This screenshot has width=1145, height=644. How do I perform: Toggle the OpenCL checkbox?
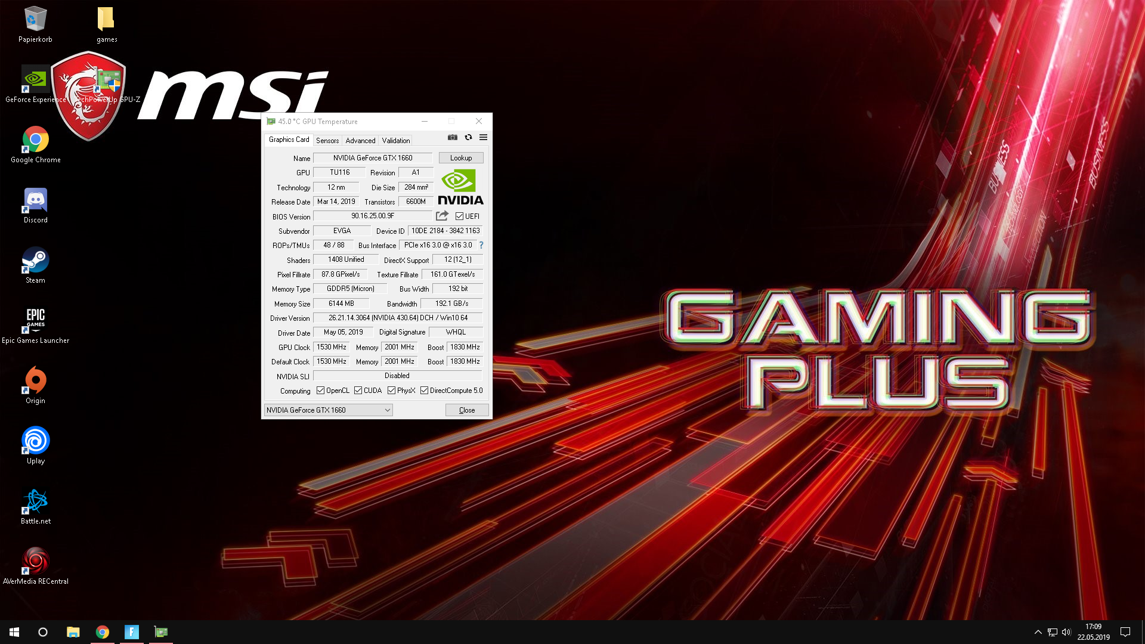[x=320, y=391]
